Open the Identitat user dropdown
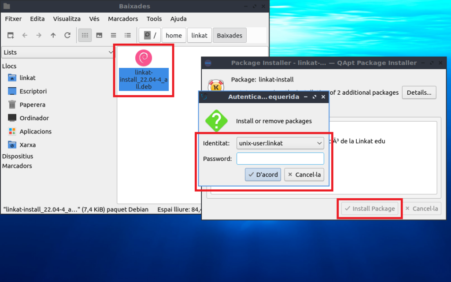Viewport: 451px width, 282px height. click(280, 143)
